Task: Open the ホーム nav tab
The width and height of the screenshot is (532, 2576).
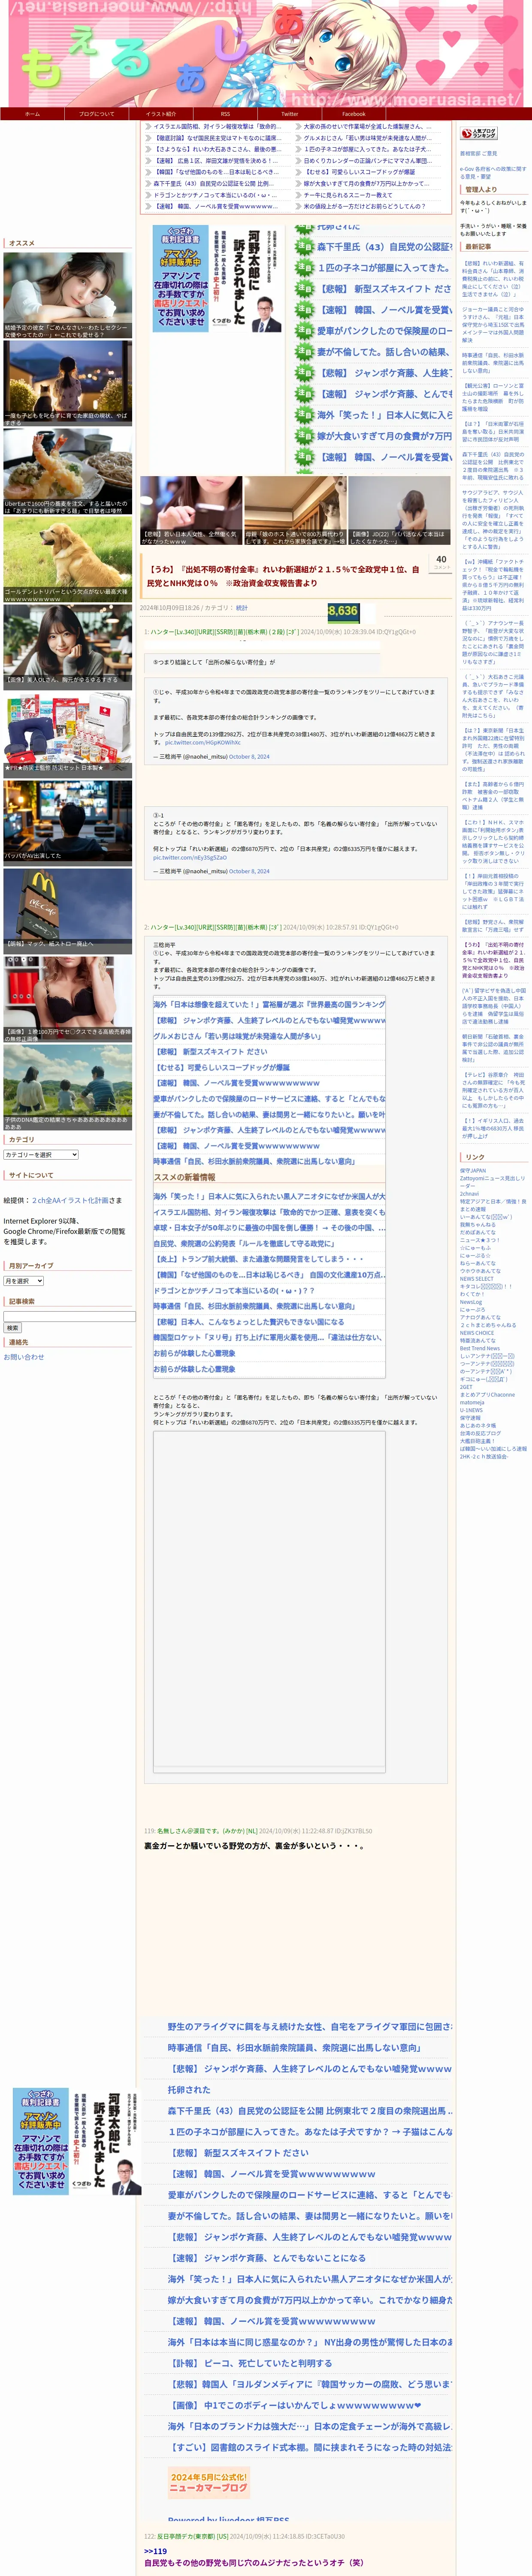Action: click(x=32, y=114)
